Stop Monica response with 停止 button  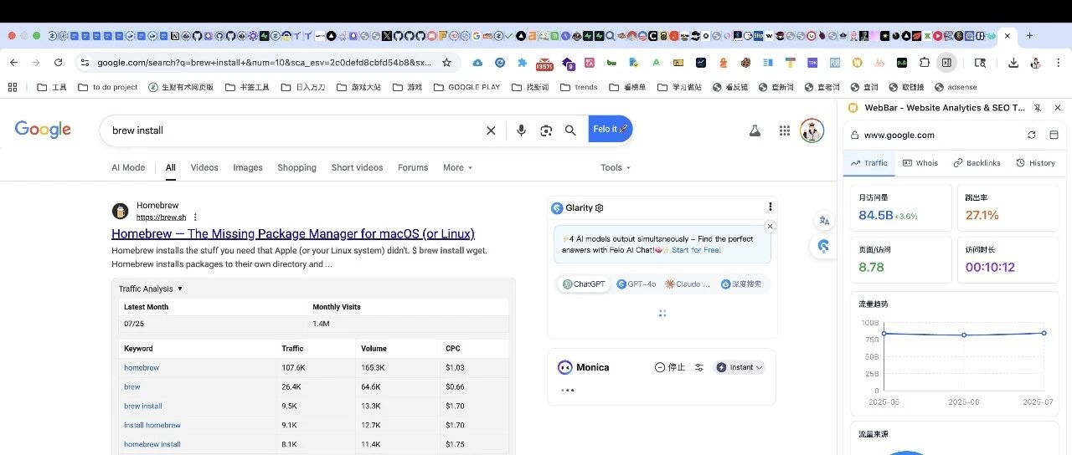click(670, 367)
